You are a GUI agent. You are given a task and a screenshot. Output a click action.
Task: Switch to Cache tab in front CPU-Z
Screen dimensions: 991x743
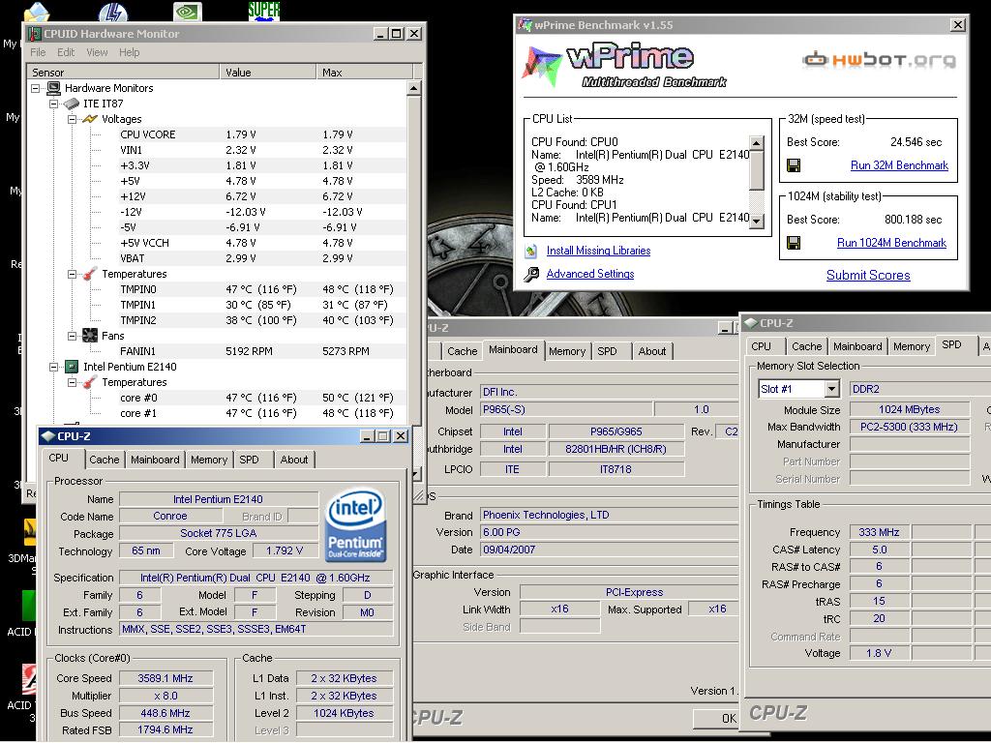click(x=105, y=460)
